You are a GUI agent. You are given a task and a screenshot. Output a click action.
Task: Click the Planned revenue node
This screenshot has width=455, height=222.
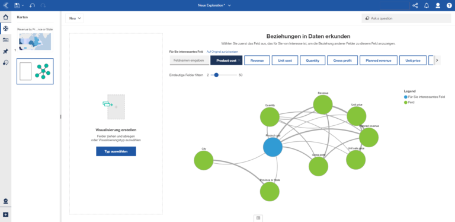[369, 138]
